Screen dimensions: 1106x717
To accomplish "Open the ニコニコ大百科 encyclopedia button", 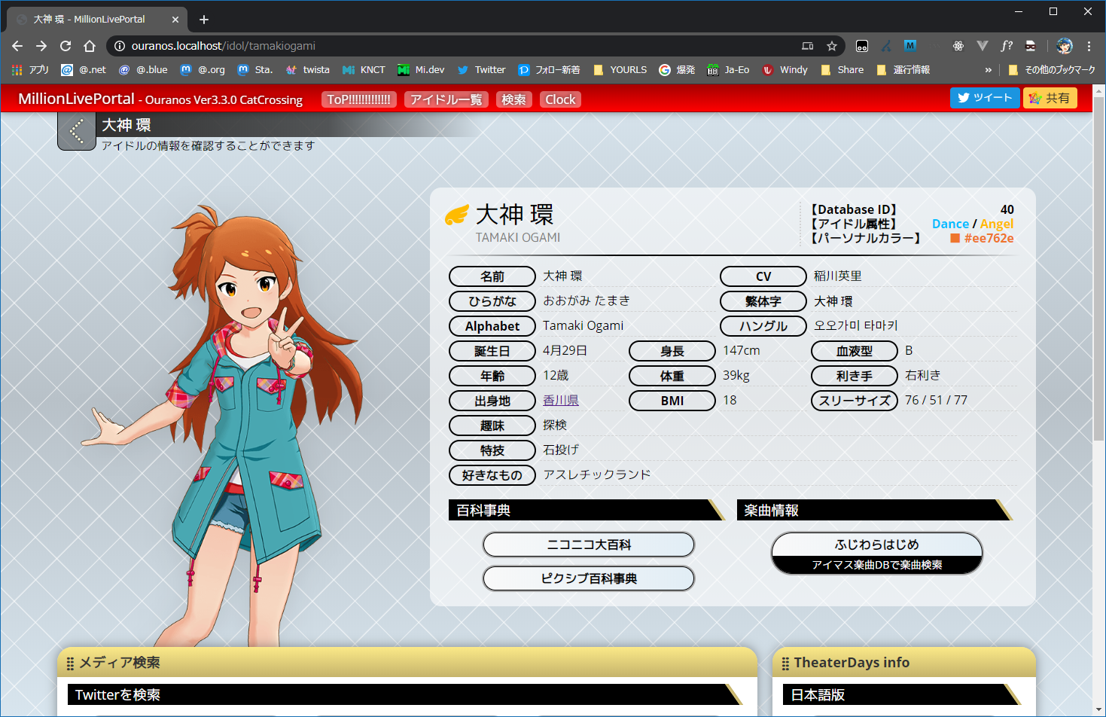I will click(x=589, y=545).
